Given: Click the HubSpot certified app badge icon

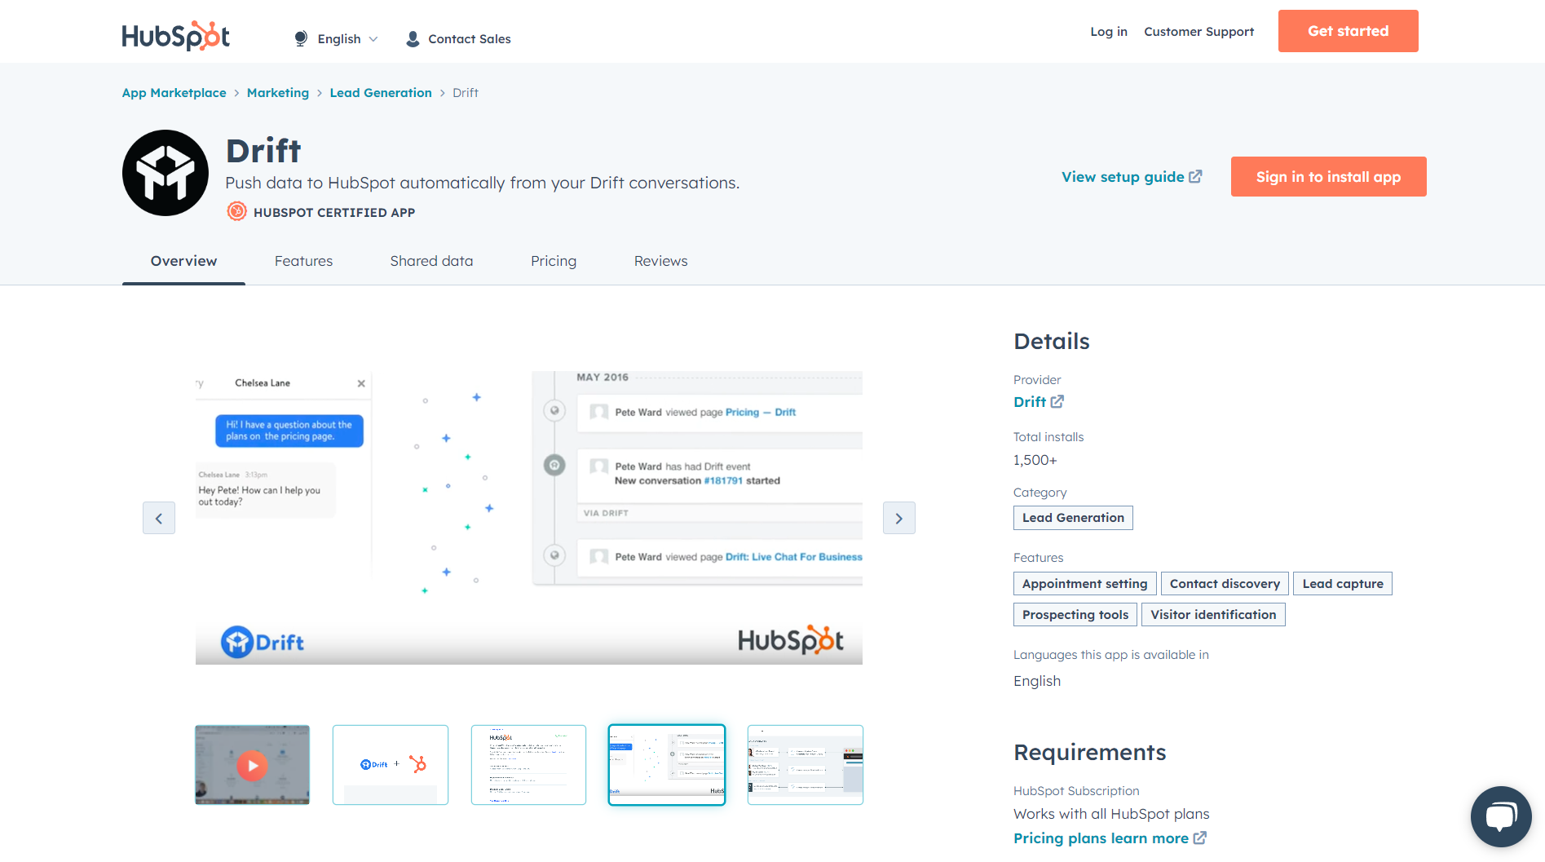Looking at the screenshot, I should point(236,211).
